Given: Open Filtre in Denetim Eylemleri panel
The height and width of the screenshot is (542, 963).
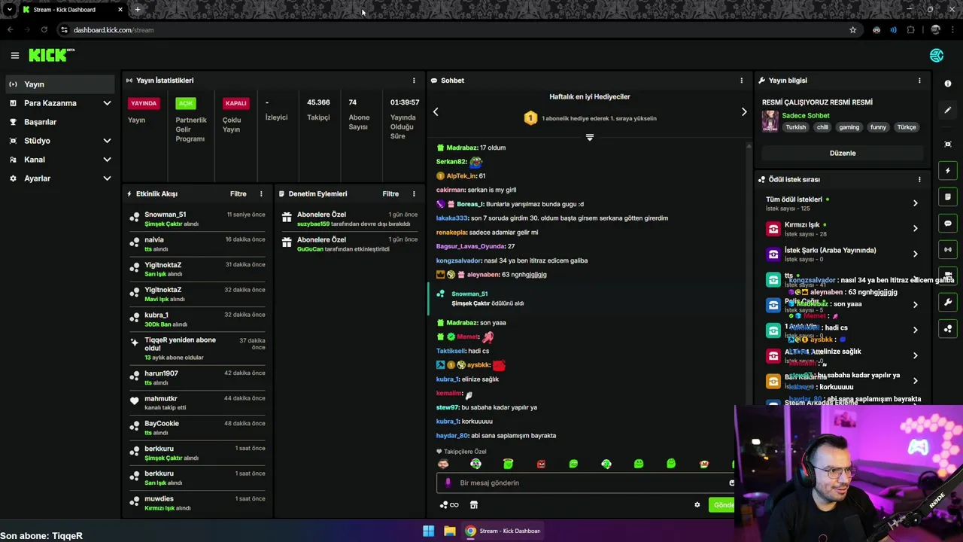Looking at the screenshot, I should tap(390, 193).
